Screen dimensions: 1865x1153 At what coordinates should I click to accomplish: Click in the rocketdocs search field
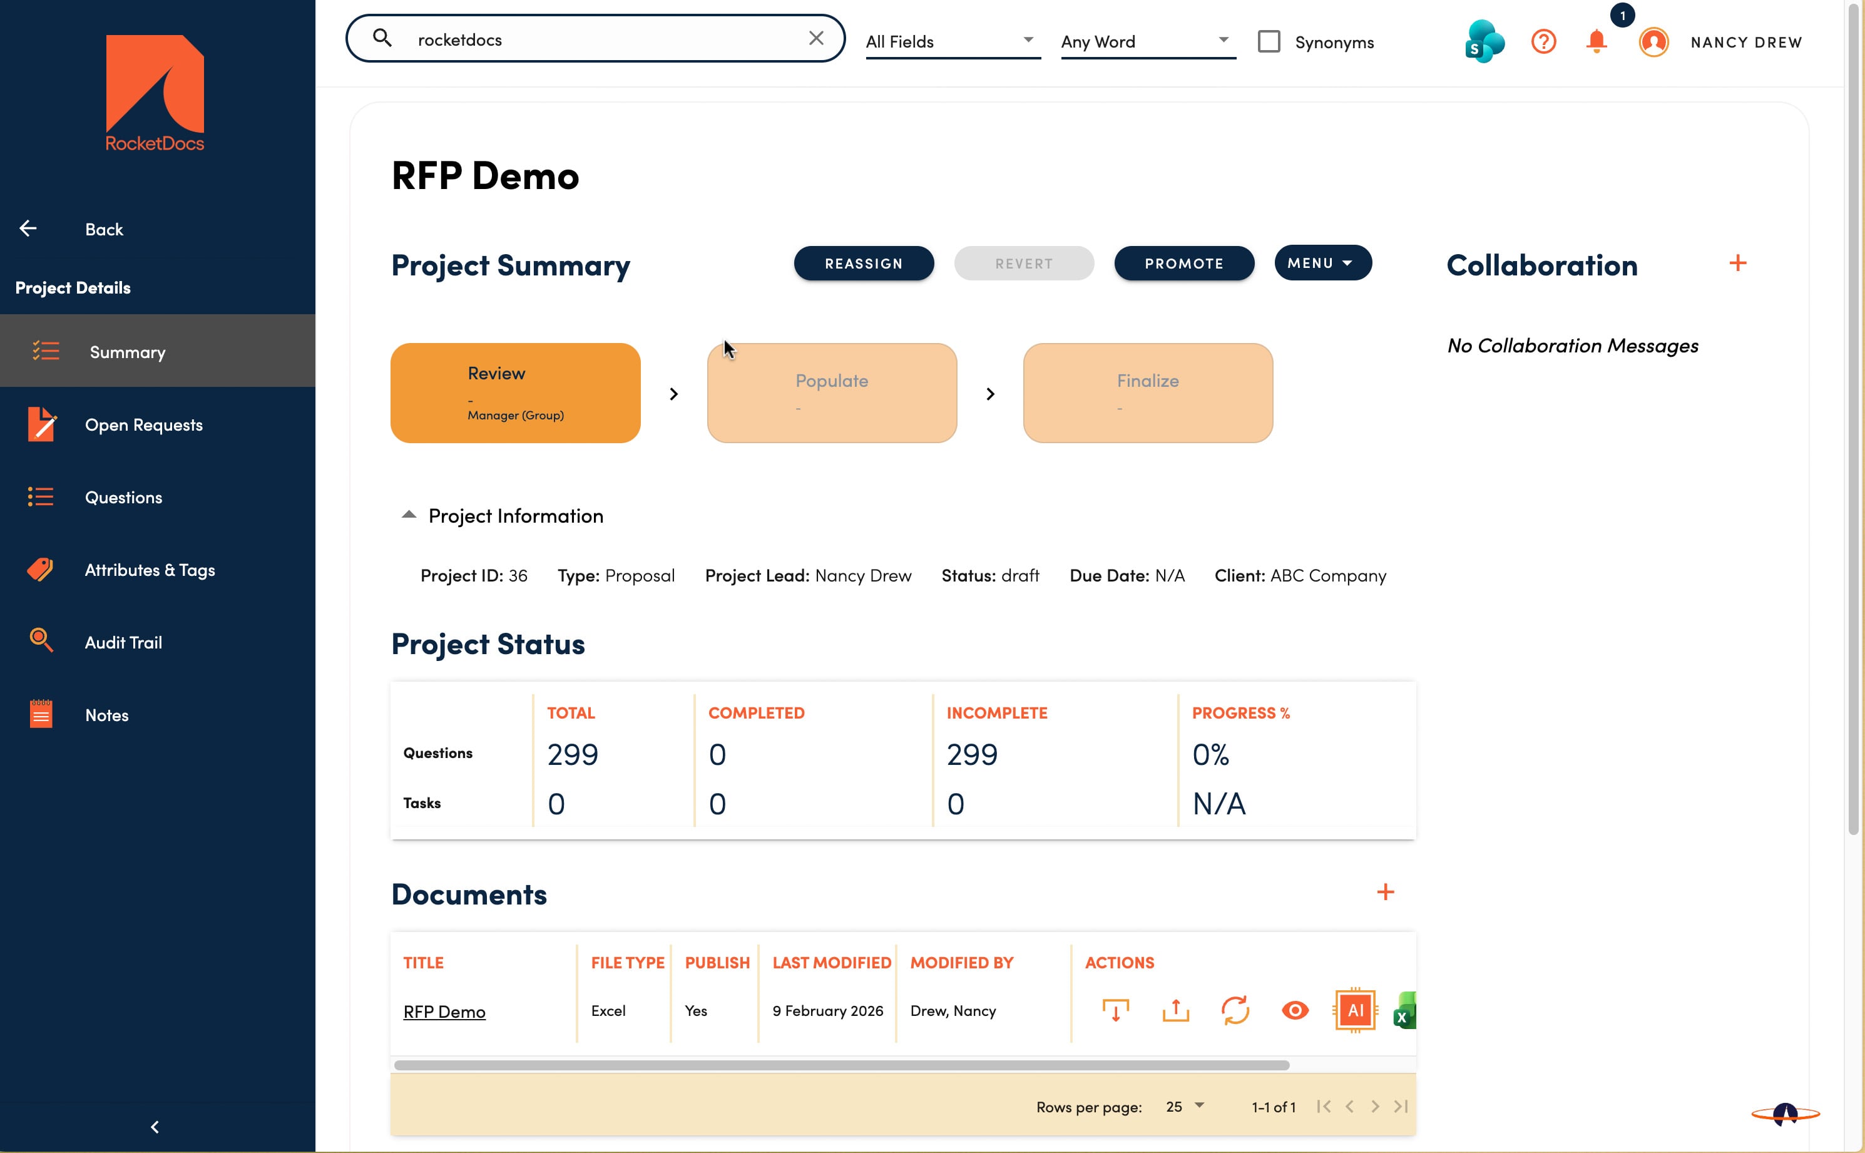pyautogui.click(x=595, y=38)
